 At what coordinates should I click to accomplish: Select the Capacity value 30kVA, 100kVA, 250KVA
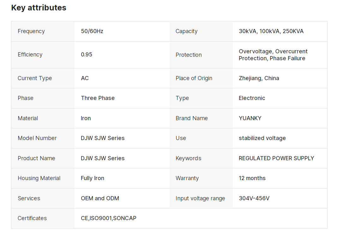point(271,31)
